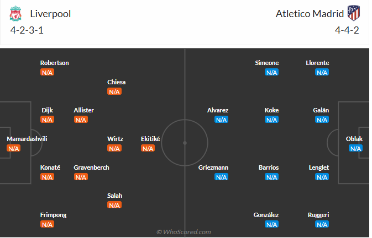Click Ekitiké's orange rating badge
This screenshot has width=372, height=238.
(148, 149)
